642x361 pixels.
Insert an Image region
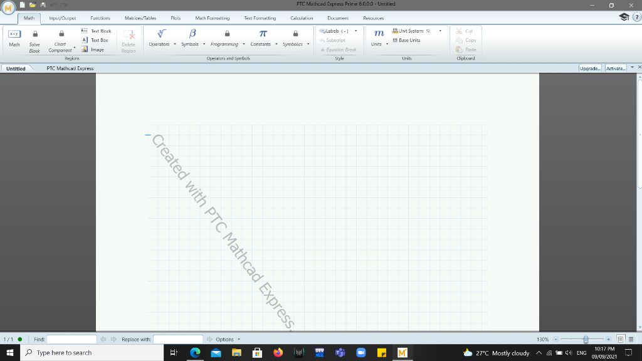93,50
